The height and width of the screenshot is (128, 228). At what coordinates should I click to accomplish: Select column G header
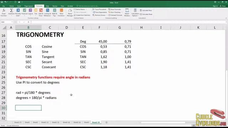[120, 27]
